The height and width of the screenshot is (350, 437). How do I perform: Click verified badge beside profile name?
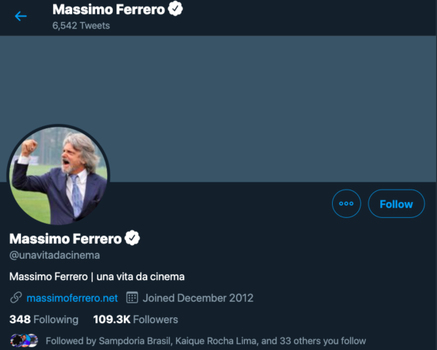(133, 238)
